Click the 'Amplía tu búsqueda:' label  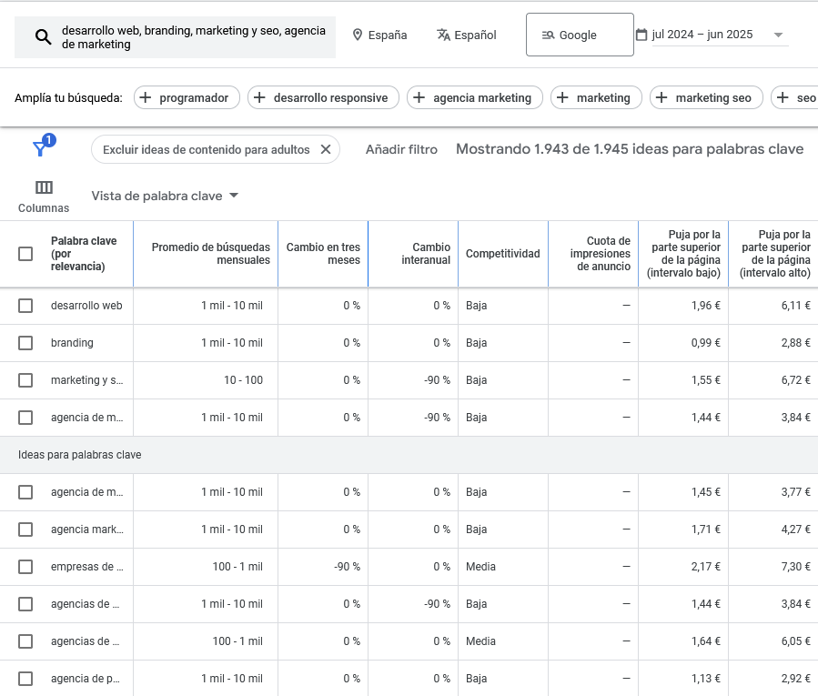pyautogui.click(x=68, y=97)
